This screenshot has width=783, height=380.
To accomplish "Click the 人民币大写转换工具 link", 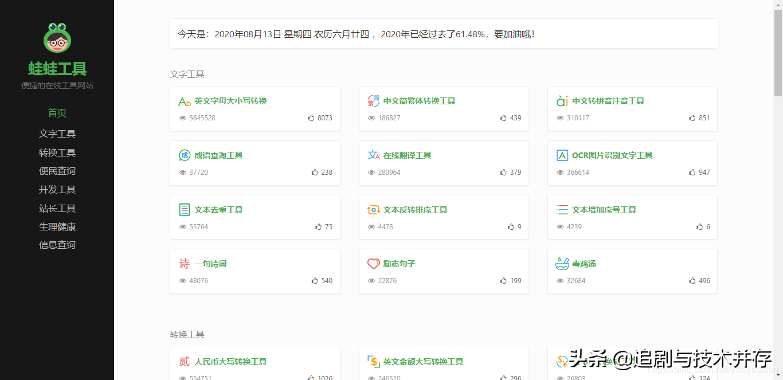I will tap(230, 362).
